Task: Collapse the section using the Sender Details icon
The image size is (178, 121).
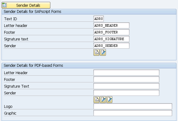Action: pos(5,5)
